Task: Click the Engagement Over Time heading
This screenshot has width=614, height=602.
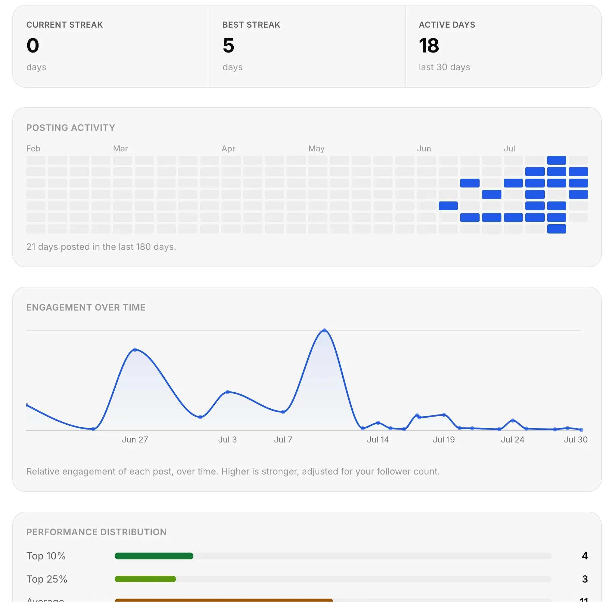Action: point(86,307)
